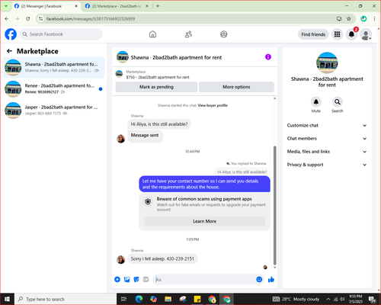Send a thumbs-up like
Screen dimensions: 381x305
[x=271, y=280]
